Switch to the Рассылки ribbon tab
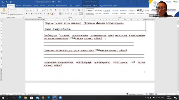This screenshot has height=100, width=179. (x=51, y=6)
